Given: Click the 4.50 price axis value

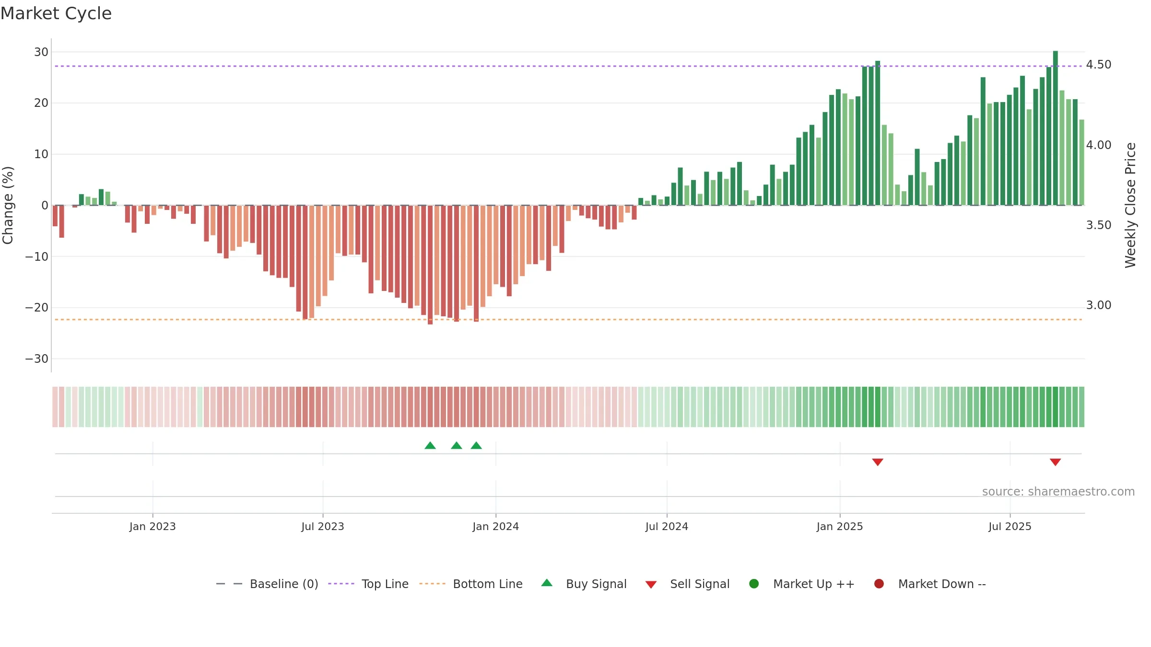Looking at the screenshot, I should (x=1099, y=65).
